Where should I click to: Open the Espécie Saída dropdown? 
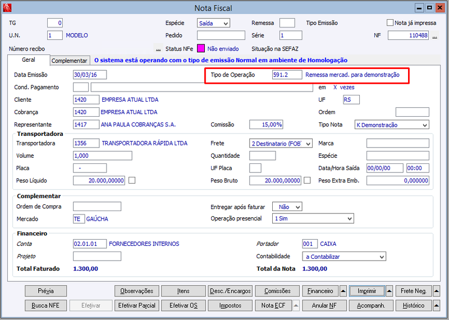pyautogui.click(x=214, y=23)
